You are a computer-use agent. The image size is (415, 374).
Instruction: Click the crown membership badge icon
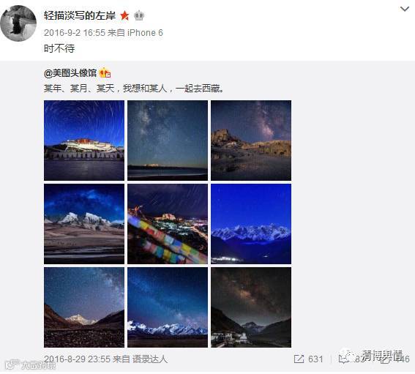[139, 16]
